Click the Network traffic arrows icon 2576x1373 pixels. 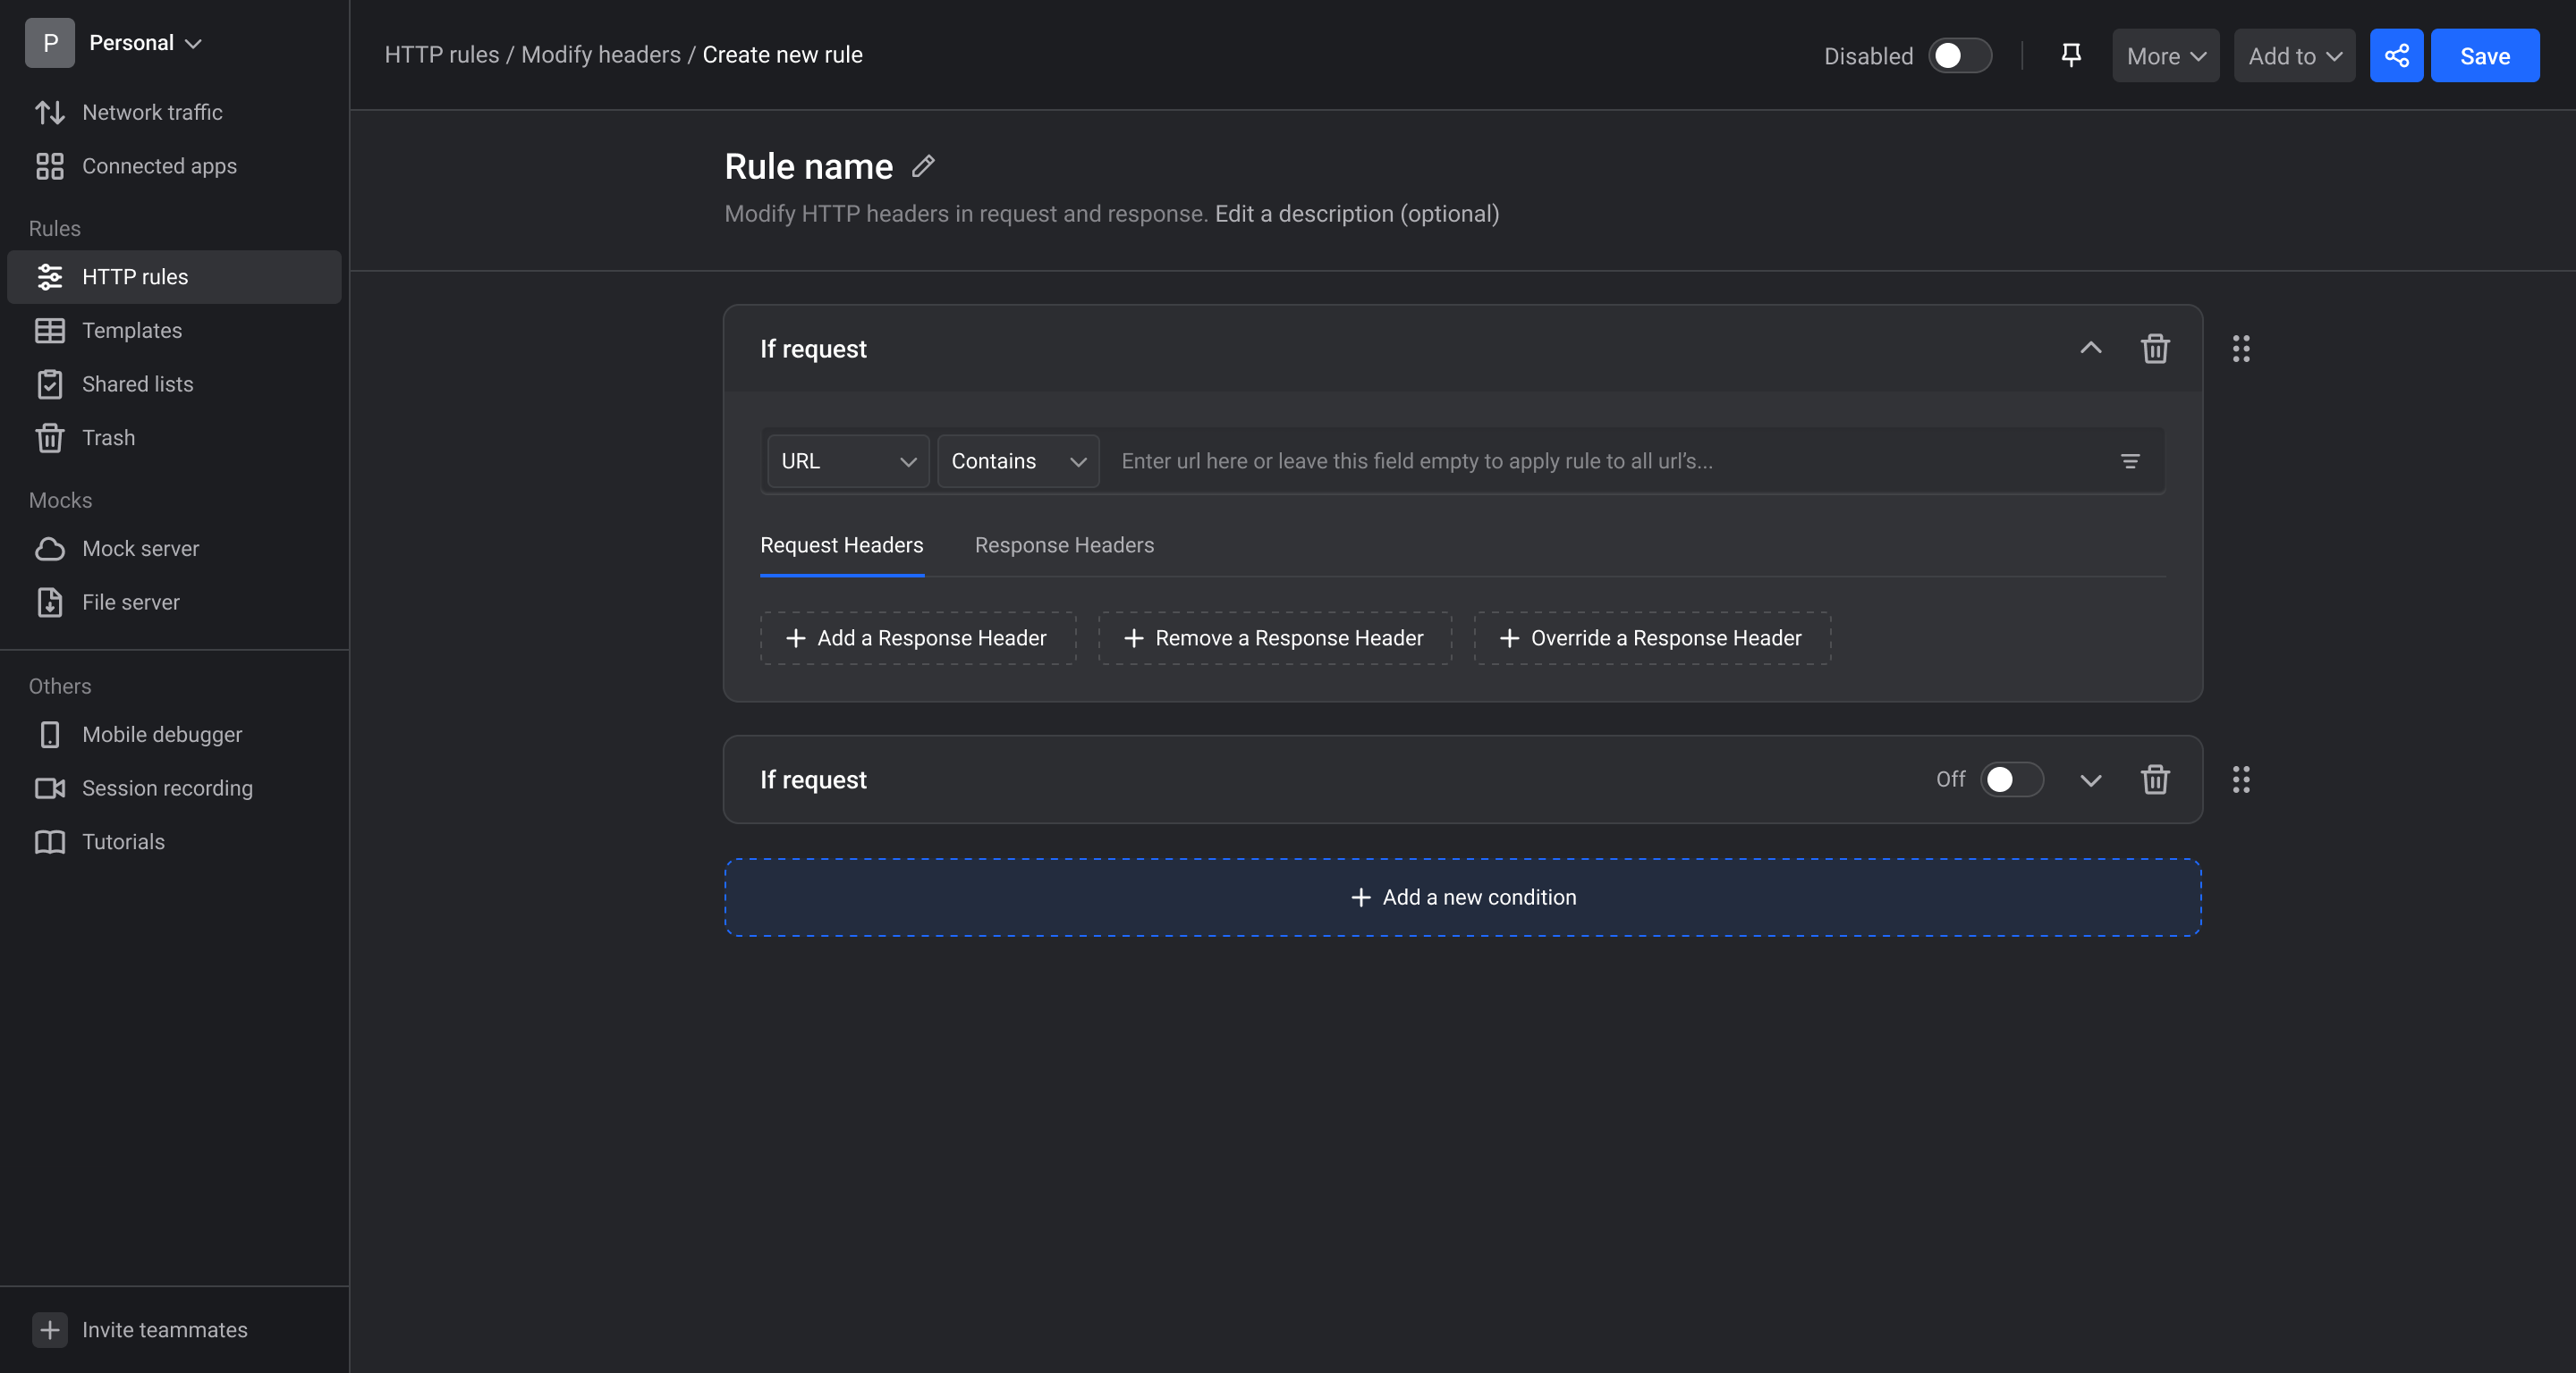pyautogui.click(x=50, y=112)
